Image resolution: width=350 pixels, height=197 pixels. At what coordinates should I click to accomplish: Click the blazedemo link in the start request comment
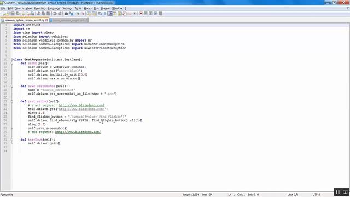pyautogui.click(x=81, y=105)
